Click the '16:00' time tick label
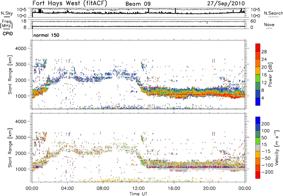The image size is (283, 196). pos(174,189)
